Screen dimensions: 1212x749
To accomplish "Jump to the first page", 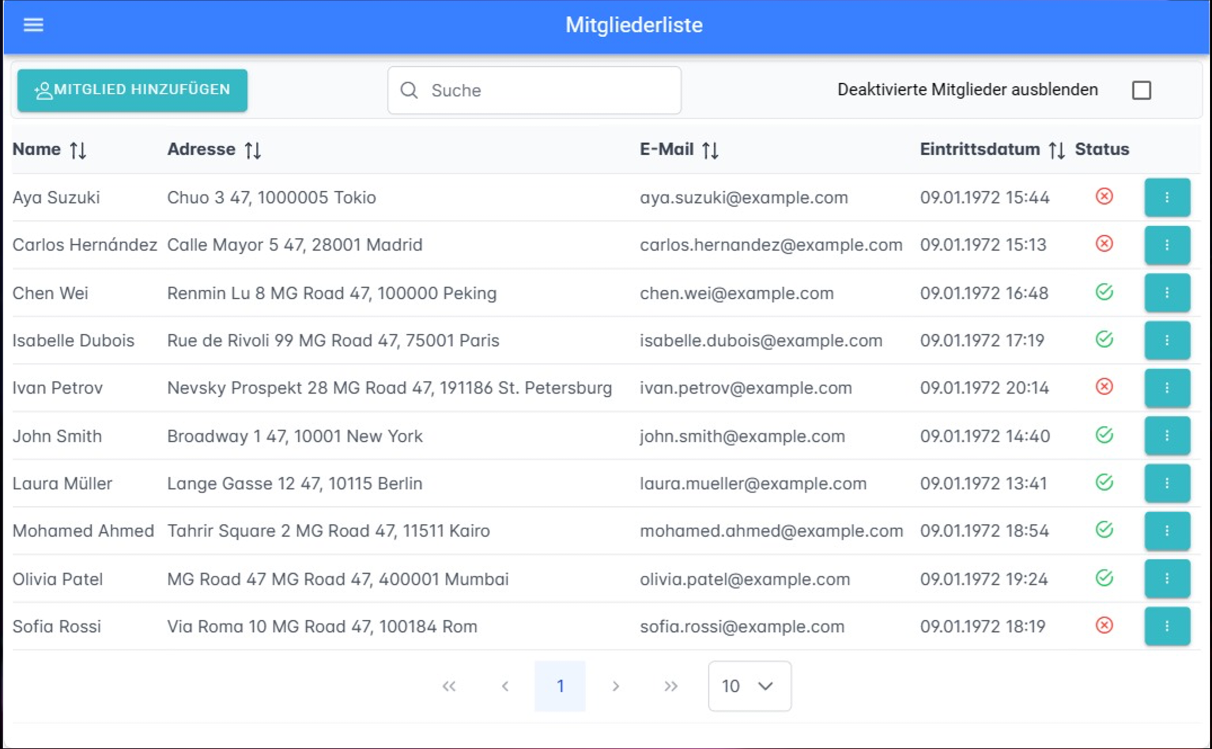I will tap(449, 686).
